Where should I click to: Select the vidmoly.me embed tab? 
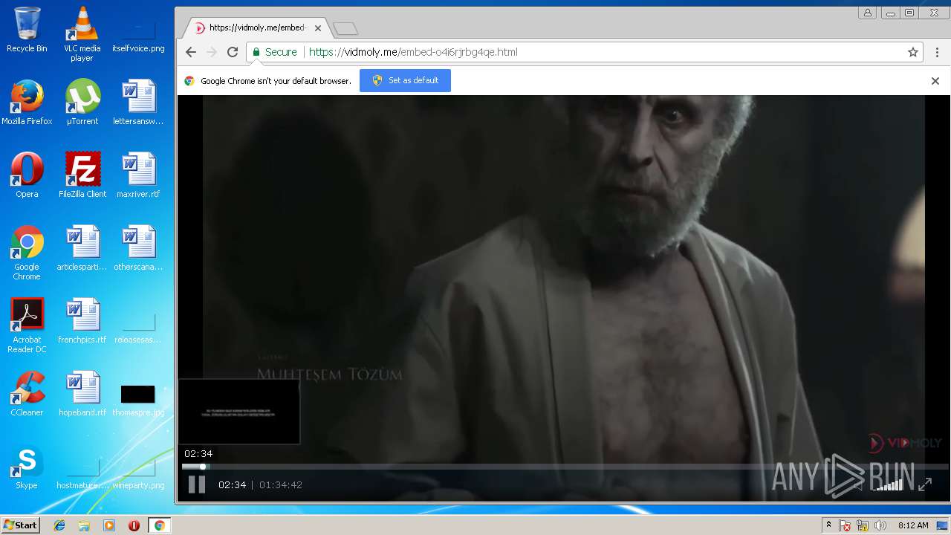point(256,28)
